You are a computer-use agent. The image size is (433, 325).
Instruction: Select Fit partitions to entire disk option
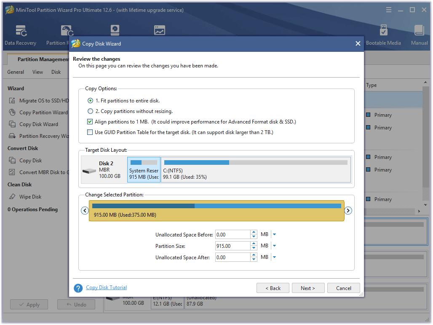(90, 101)
